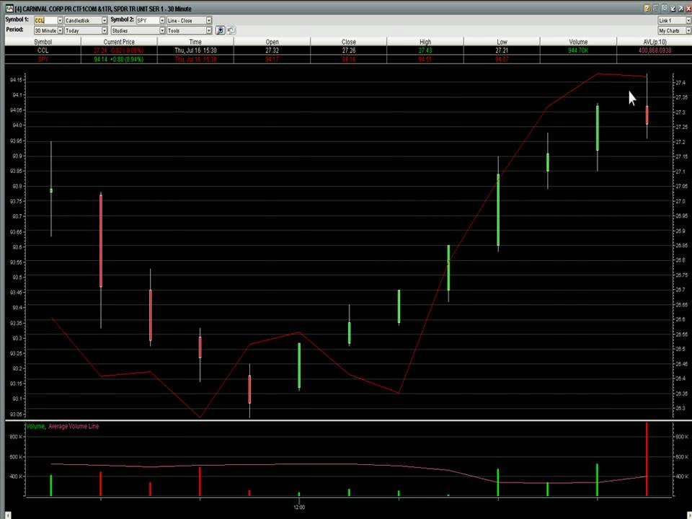The image size is (692, 519).
Task: Click the AVL(p:10) column header
Action: (x=655, y=42)
